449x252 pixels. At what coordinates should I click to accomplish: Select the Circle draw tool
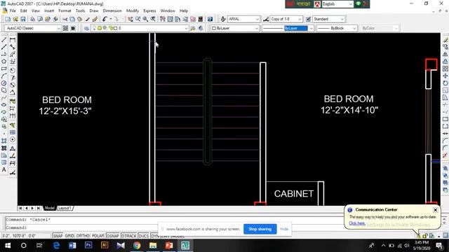tap(4, 83)
